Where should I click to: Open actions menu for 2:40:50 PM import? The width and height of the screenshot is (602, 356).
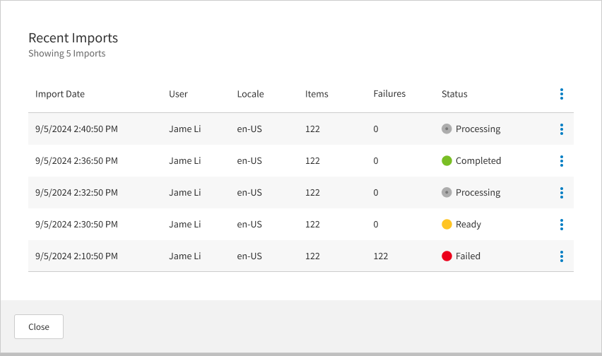(x=562, y=129)
